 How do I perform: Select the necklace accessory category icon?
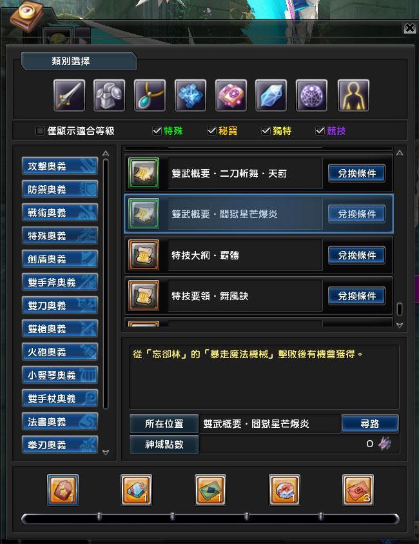coord(150,96)
